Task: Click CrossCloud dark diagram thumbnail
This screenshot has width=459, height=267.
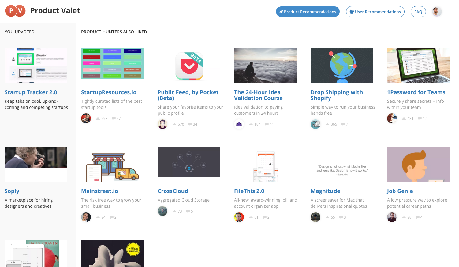Action: pyautogui.click(x=189, y=162)
